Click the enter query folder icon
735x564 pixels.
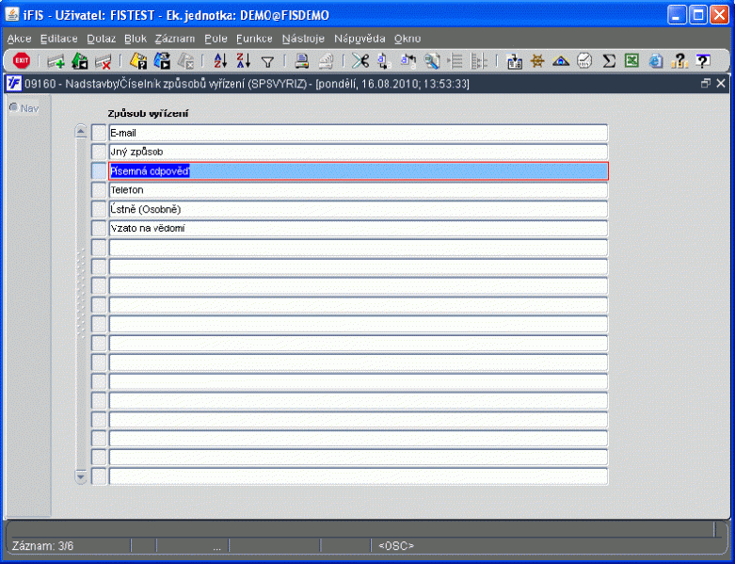138,61
